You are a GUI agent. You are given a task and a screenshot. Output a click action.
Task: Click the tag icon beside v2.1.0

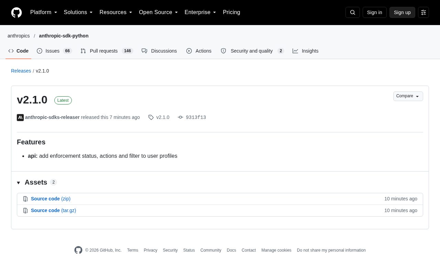tap(151, 117)
